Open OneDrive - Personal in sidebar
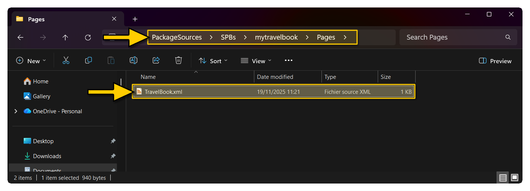Image resolution: width=530 pixels, height=191 pixels. 53,111
